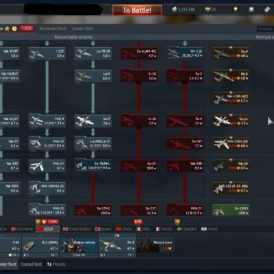This screenshot has height=274, width=274.
Task: Select the premium Yak-38 card
Action: [x=231, y=166]
